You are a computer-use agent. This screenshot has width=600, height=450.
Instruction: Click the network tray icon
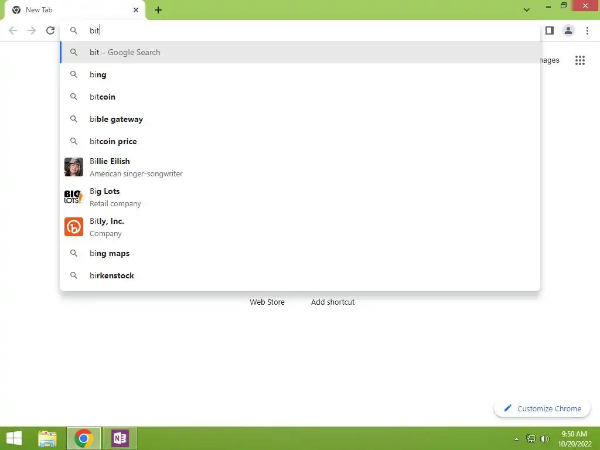coord(531,438)
